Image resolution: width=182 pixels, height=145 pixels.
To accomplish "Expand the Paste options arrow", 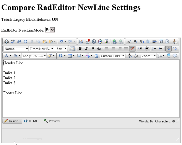I will point(55,42).
